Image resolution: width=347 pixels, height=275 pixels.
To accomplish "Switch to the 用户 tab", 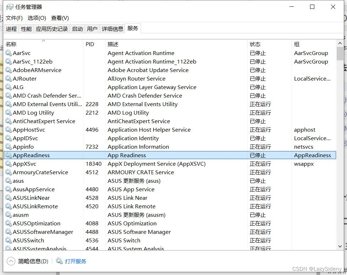I will pyautogui.click(x=92, y=29).
